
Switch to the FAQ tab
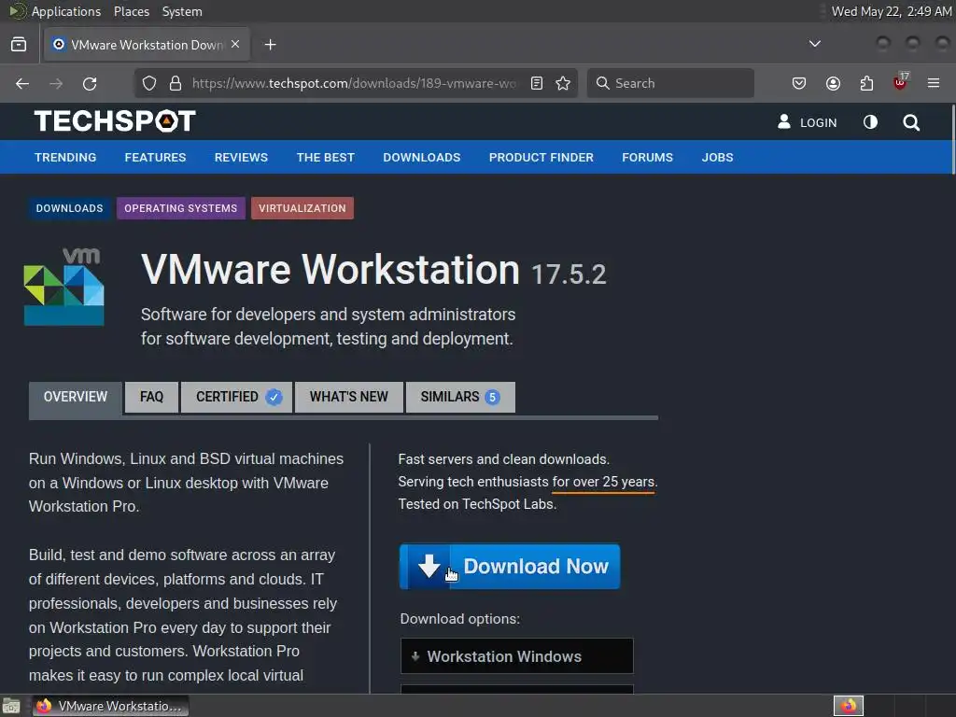coord(152,397)
